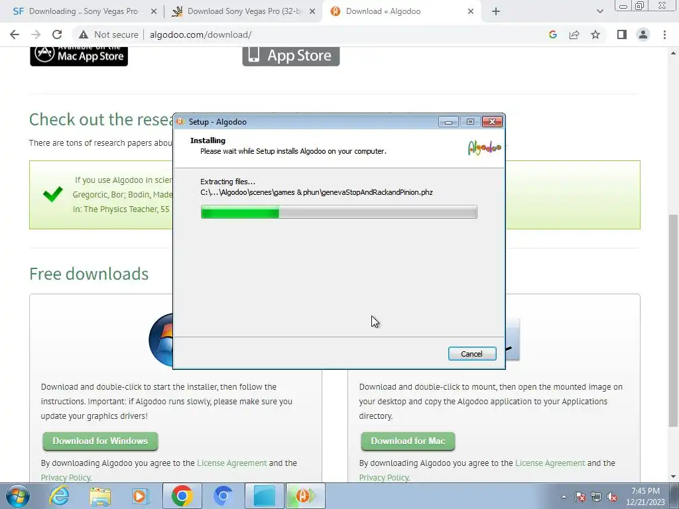Open the tab search dropdown arrow

coord(599,12)
